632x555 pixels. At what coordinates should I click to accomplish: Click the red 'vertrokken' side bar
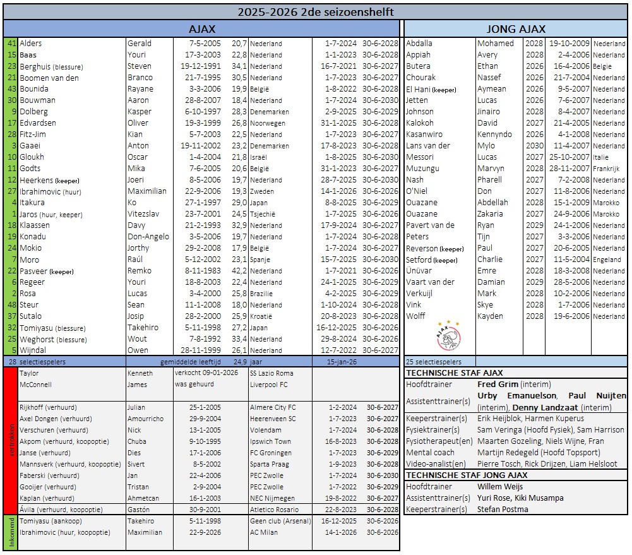pyautogui.click(x=9, y=440)
